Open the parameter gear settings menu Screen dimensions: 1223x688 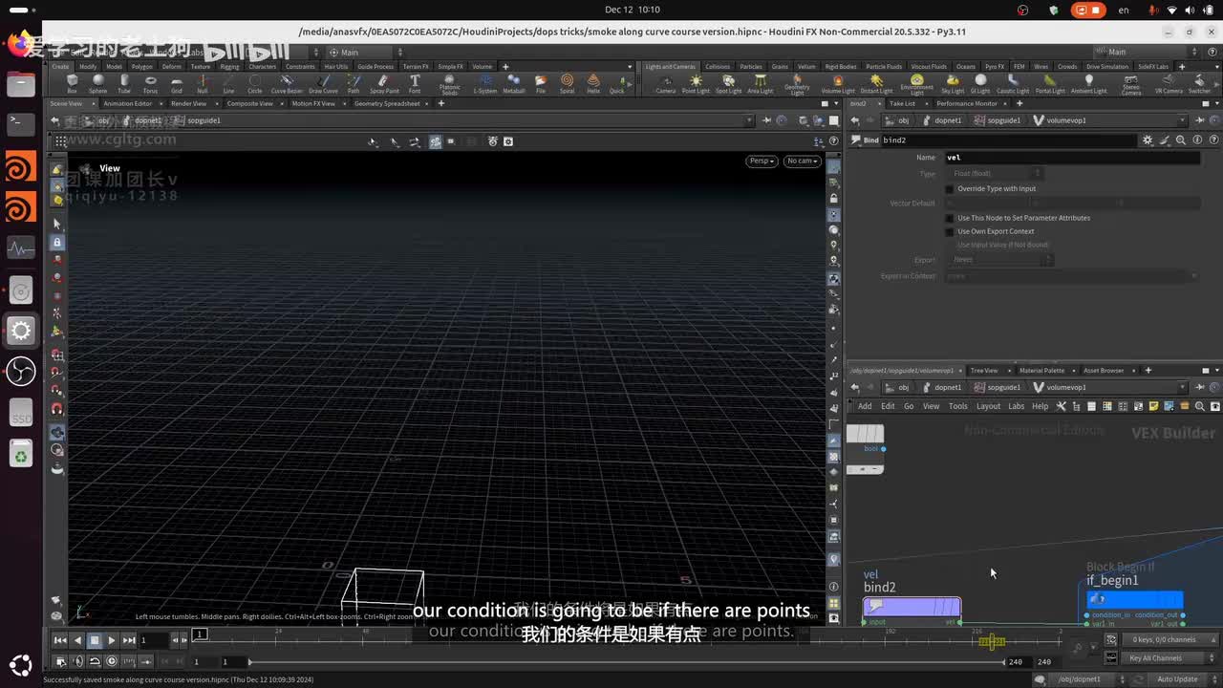1148,140
